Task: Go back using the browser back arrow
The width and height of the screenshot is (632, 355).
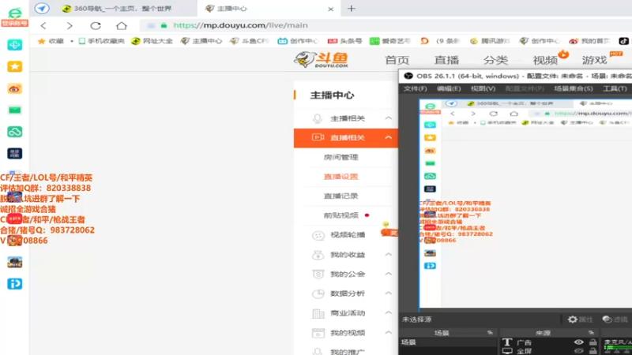Action: [43, 26]
